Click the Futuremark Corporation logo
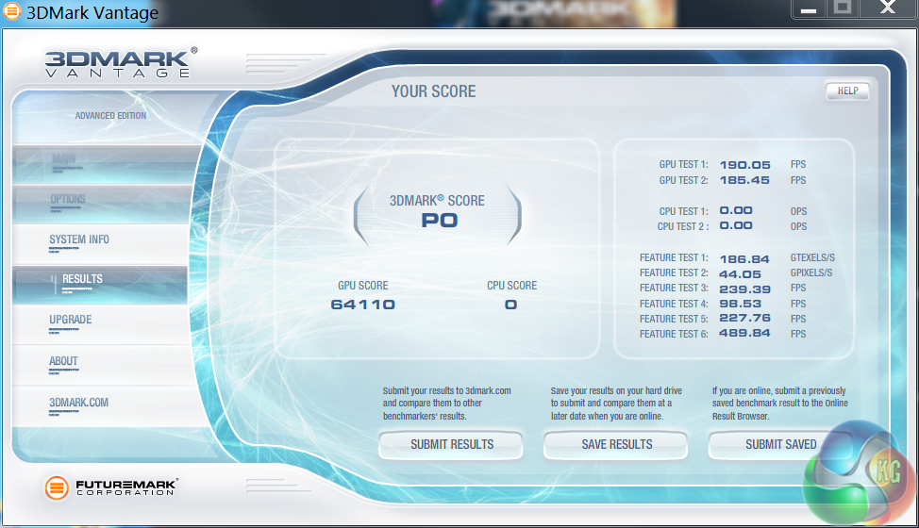Image resolution: width=919 pixels, height=528 pixels. pos(110,487)
